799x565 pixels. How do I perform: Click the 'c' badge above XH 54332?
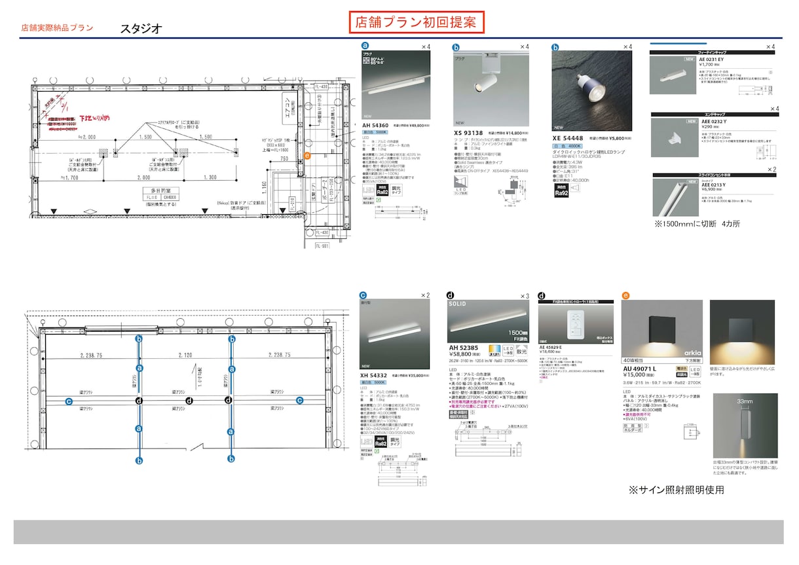363,295
